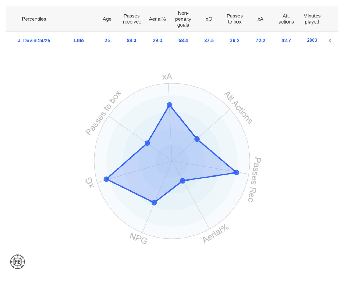
Task: Select the Passes to box radar point
Action: point(147,143)
